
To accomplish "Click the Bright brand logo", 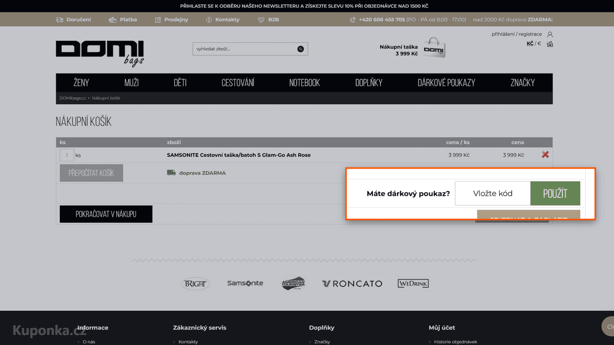I will (x=195, y=283).
